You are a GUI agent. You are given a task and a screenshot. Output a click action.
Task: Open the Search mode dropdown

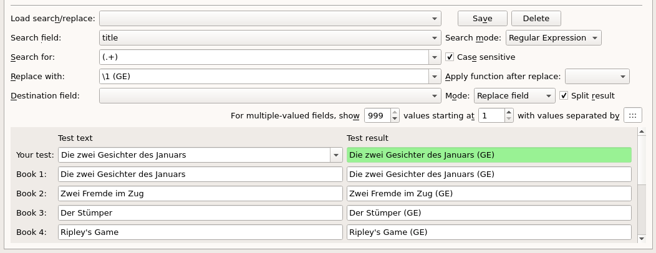coord(596,38)
